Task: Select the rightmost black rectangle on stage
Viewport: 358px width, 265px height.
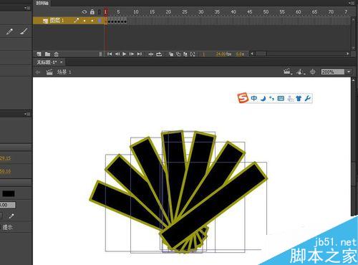Action: (x=213, y=206)
